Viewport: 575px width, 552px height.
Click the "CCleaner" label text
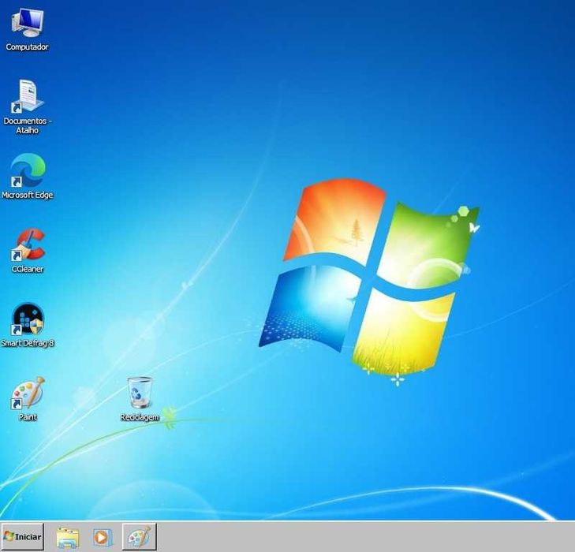28,269
